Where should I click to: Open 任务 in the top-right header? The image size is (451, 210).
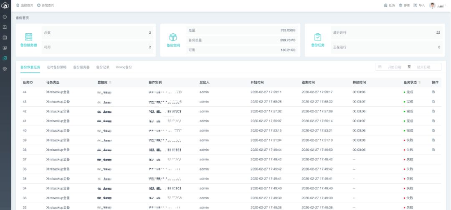390,5
